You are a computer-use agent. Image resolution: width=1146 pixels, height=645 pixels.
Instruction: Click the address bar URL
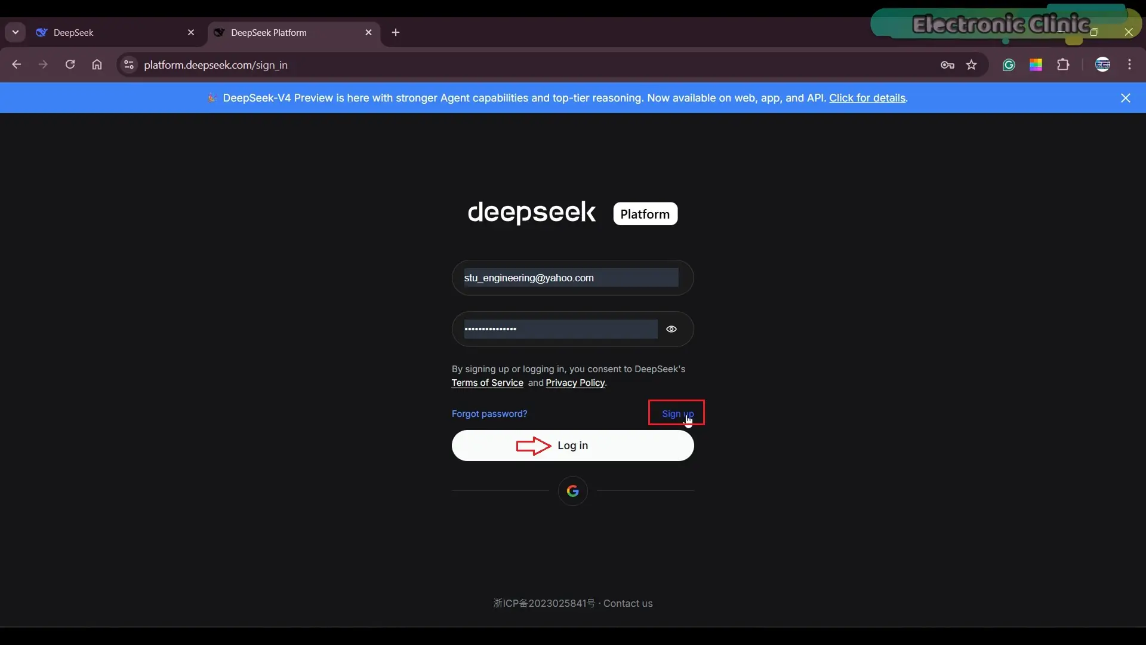point(215,65)
